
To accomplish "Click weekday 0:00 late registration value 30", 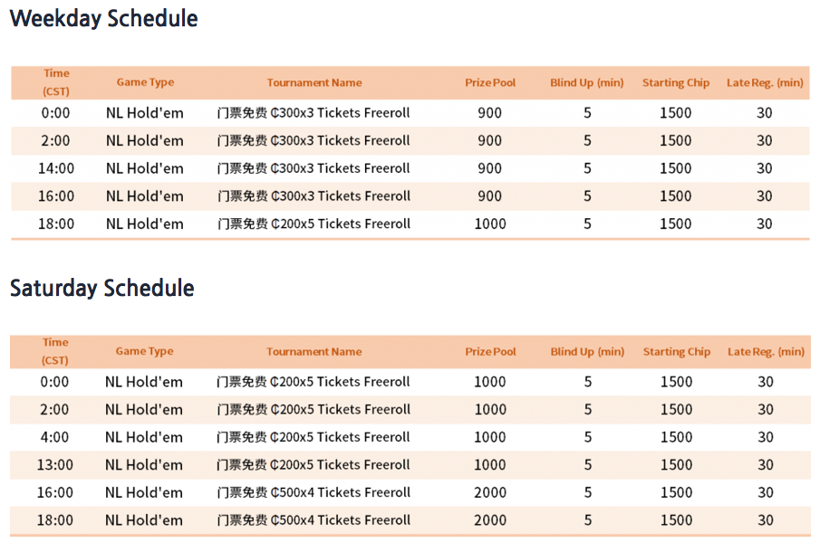I will 764,113.
